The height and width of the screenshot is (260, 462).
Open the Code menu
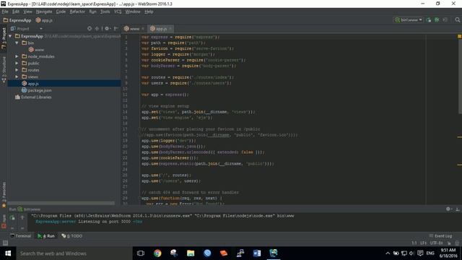[x=61, y=12]
